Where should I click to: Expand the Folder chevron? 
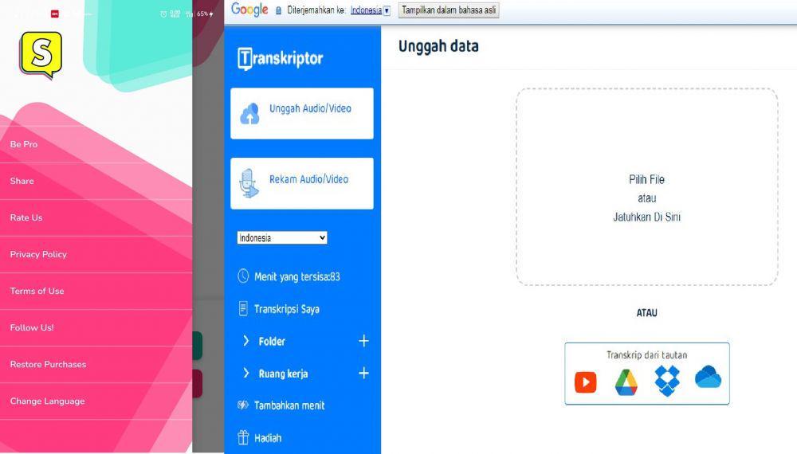(x=246, y=341)
